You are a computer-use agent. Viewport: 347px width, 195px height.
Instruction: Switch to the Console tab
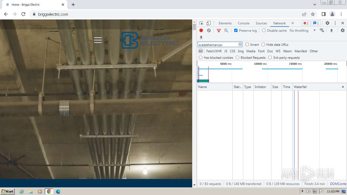coord(243,23)
